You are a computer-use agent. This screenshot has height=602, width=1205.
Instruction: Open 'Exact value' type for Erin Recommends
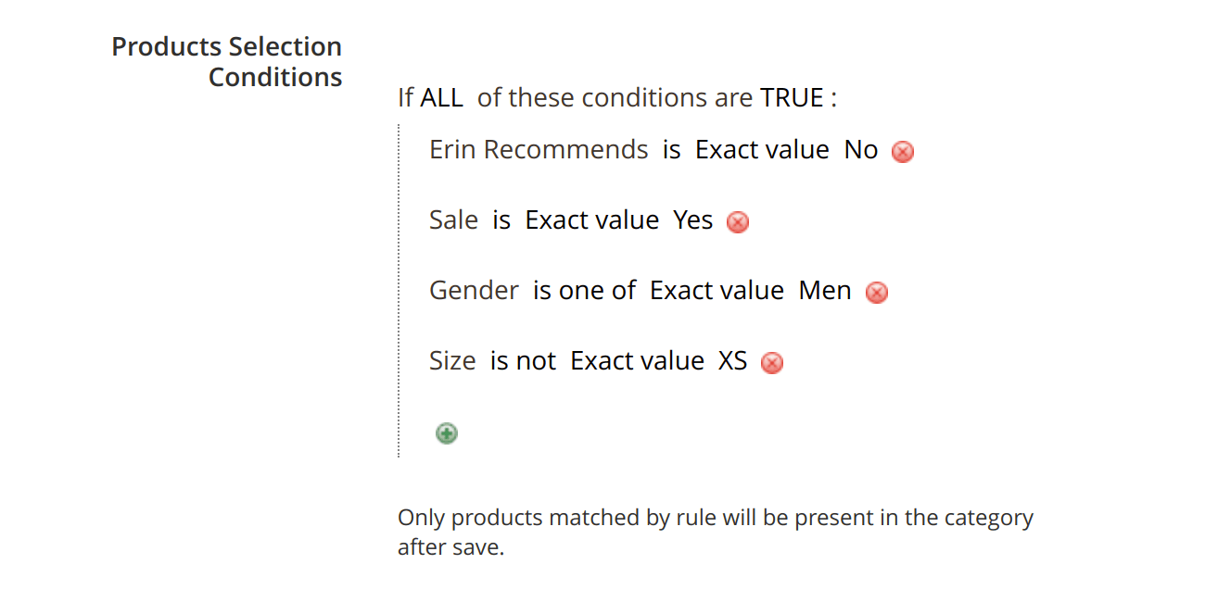[x=763, y=149]
